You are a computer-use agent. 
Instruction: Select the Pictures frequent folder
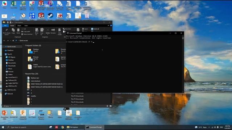click(33, 59)
